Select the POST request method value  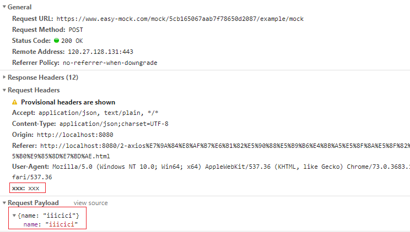click(x=75, y=30)
